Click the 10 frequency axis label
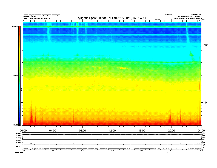 pyautogui.click(x=205, y=103)
